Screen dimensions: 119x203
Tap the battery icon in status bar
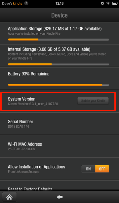115,3
